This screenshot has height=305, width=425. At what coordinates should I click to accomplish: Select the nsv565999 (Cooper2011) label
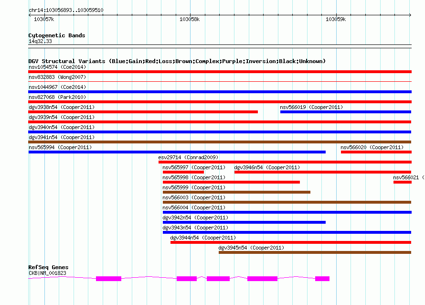coord(194,187)
